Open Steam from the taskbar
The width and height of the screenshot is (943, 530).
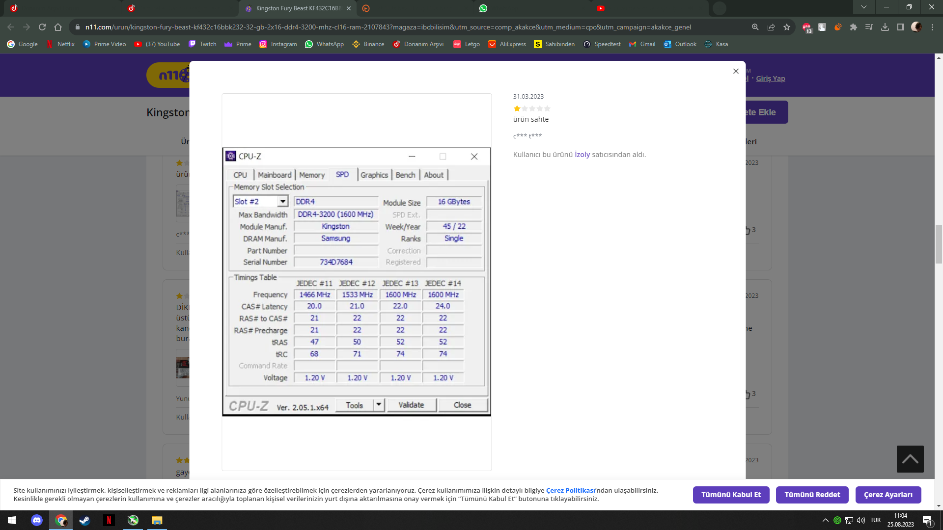tap(84, 520)
